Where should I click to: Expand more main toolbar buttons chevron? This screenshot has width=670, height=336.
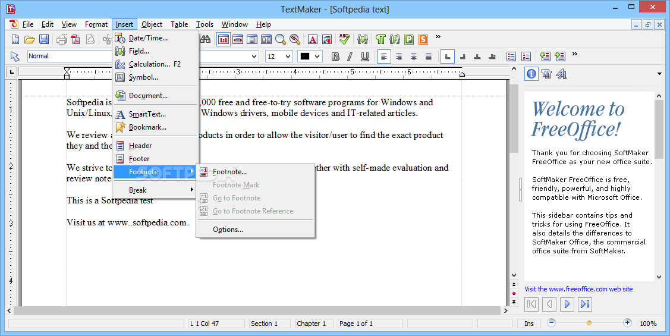tap(438, 37)
